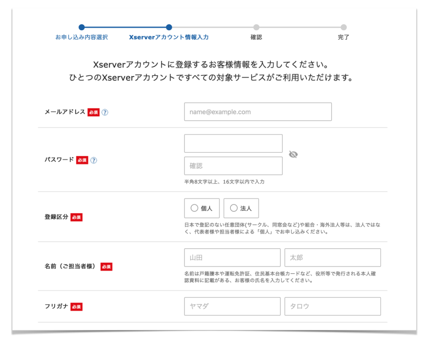Click the email address input field
This screenshot has width=431, height=344.
[258, 112]
